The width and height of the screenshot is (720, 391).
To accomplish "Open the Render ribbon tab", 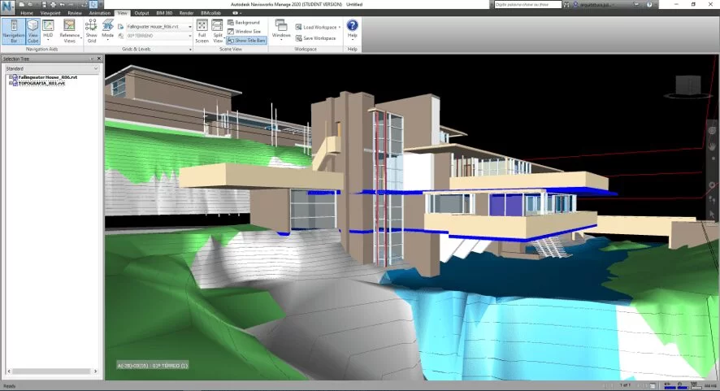I will click(x=186, y=13).
